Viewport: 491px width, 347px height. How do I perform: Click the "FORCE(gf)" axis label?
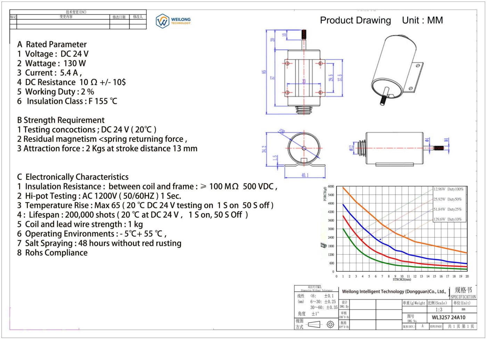pyautogui.click(x=325, y=194)
